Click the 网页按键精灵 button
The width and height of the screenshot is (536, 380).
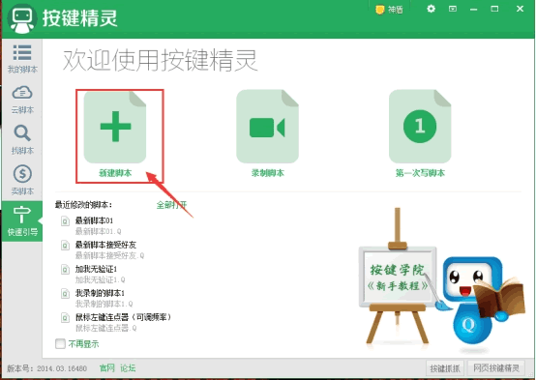tap(496, 368)
